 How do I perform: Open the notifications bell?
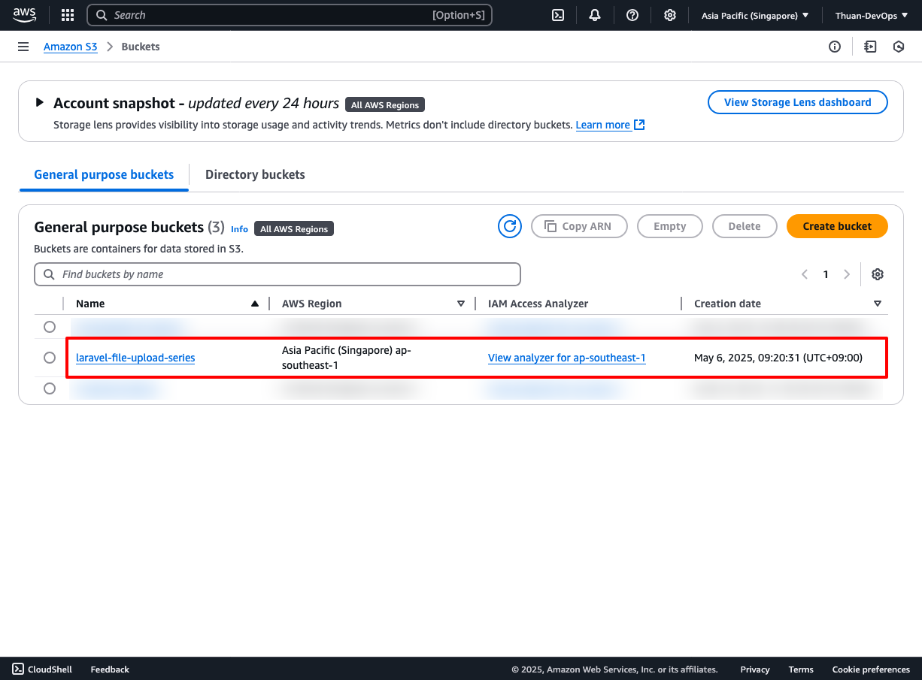(595, 15)
